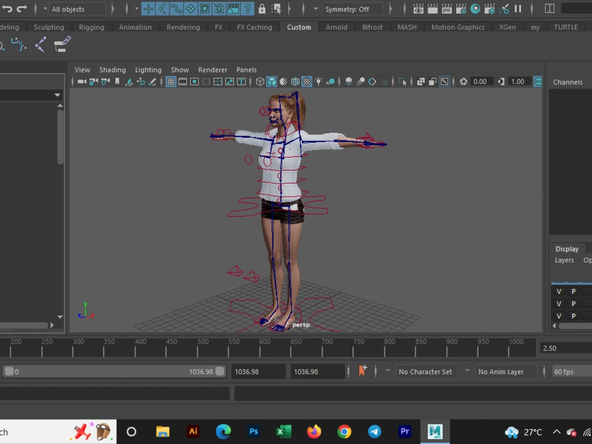The height and width of the screenshot is (444, 592).
Task: Click the highlight selection mode icon
Action: (276, 9)
